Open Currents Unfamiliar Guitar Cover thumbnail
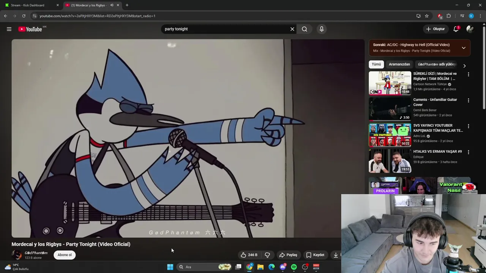The width and height of the screenshot is (486, 273). [x=390, y=109]
